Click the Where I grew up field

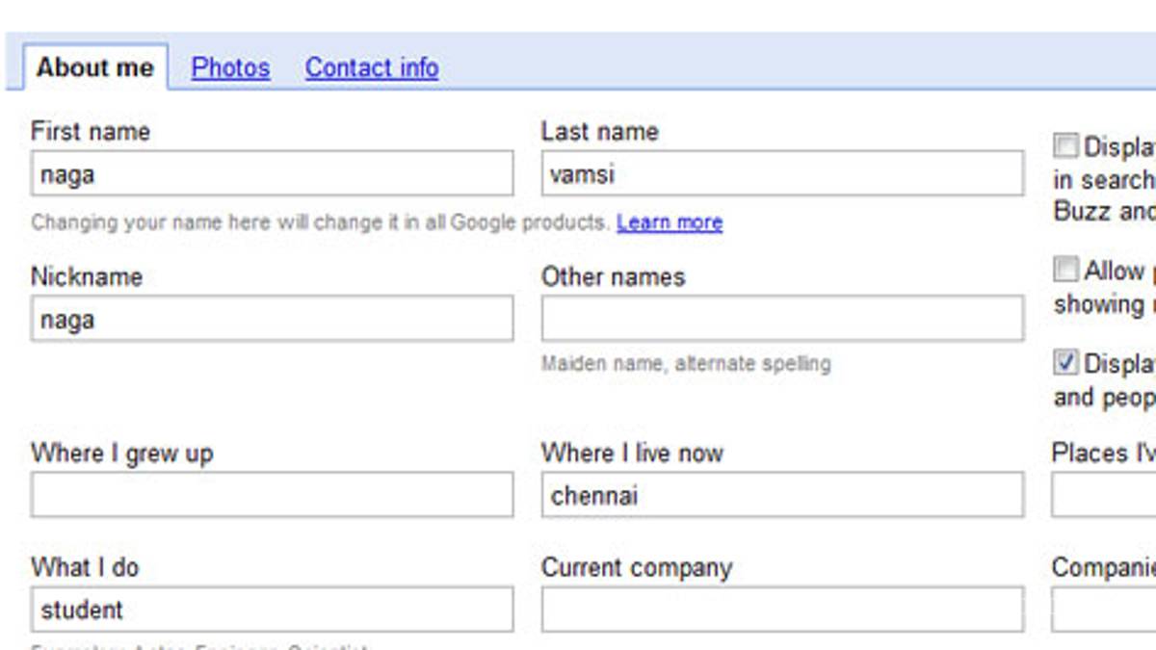[272, 495]
